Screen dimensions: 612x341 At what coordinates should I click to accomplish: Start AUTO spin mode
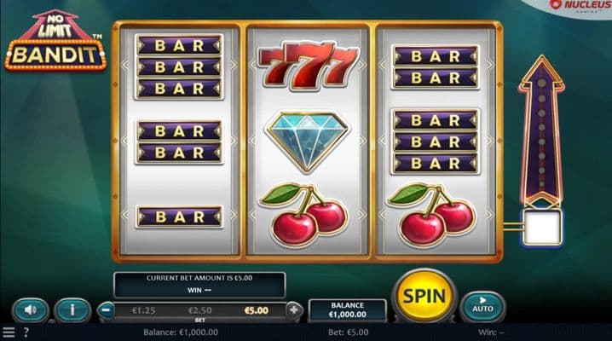pyautogui.click(x=482, y=305)
